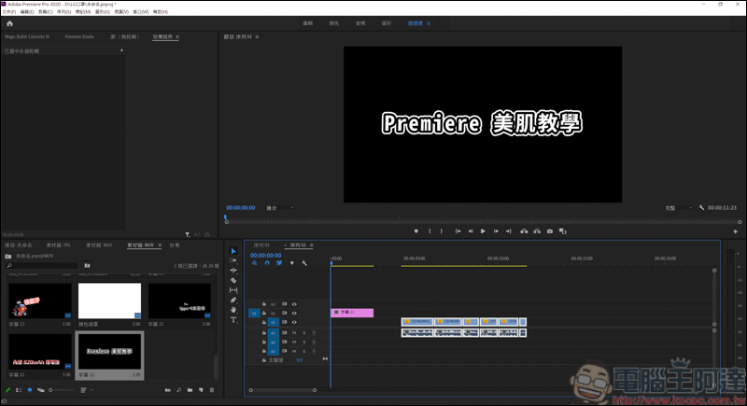This screenshot has width=747, height=406.
Task: Open the 素材箱: JPG bin tab
Action: (x=60, y=245)
